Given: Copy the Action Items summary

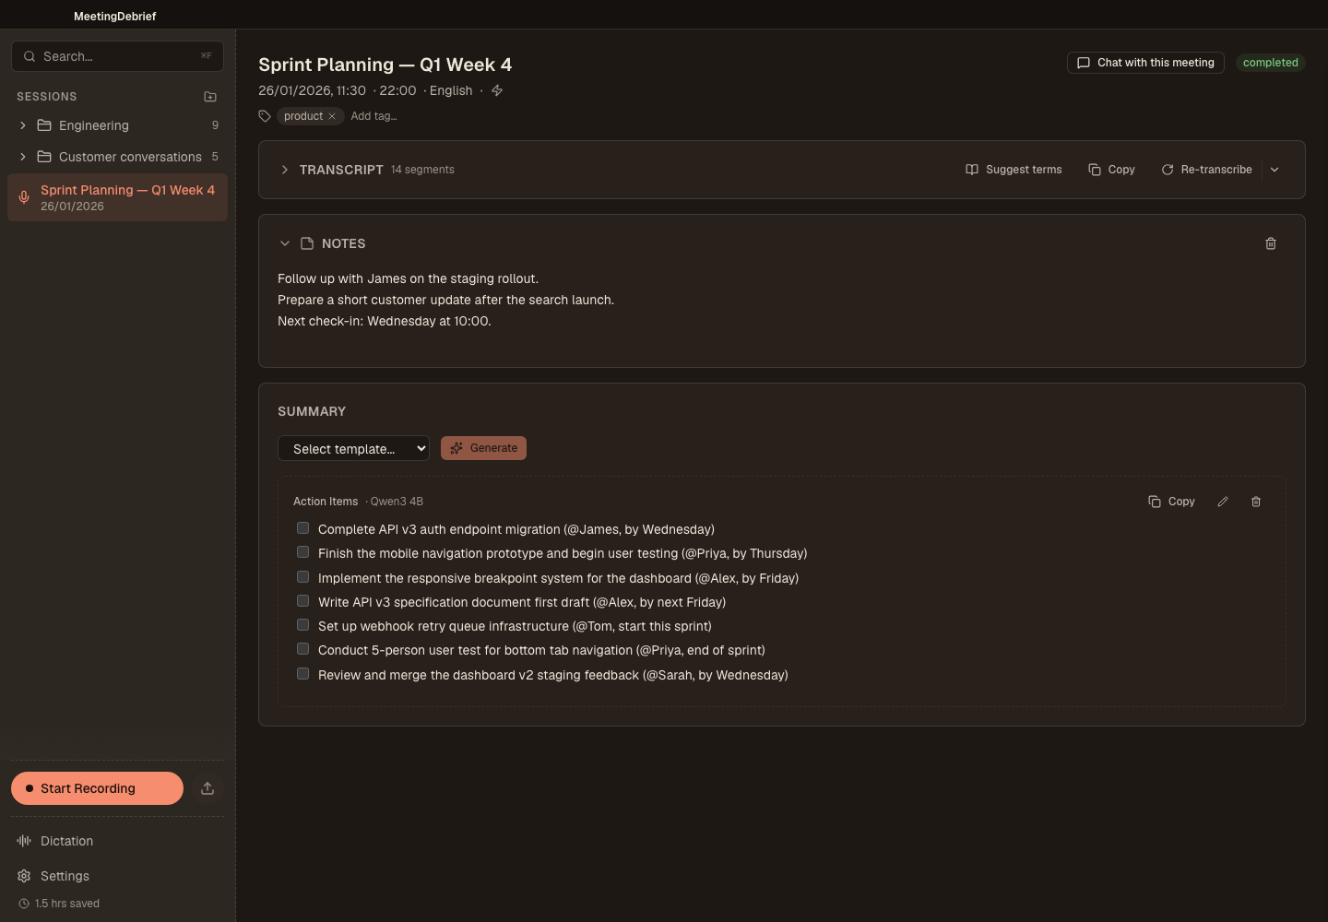Looking at the screenshot, I should (x=1171, y=502).
